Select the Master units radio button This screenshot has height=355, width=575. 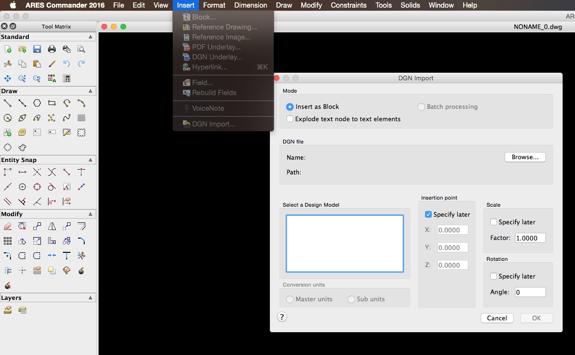pyautogui.click(x=289, y=299)
